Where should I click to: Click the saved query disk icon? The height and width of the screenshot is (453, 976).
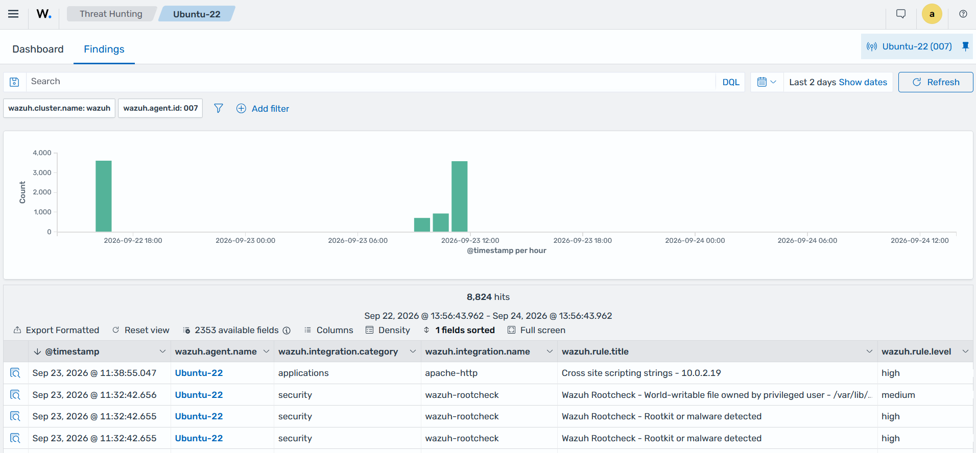coord(14,82)
